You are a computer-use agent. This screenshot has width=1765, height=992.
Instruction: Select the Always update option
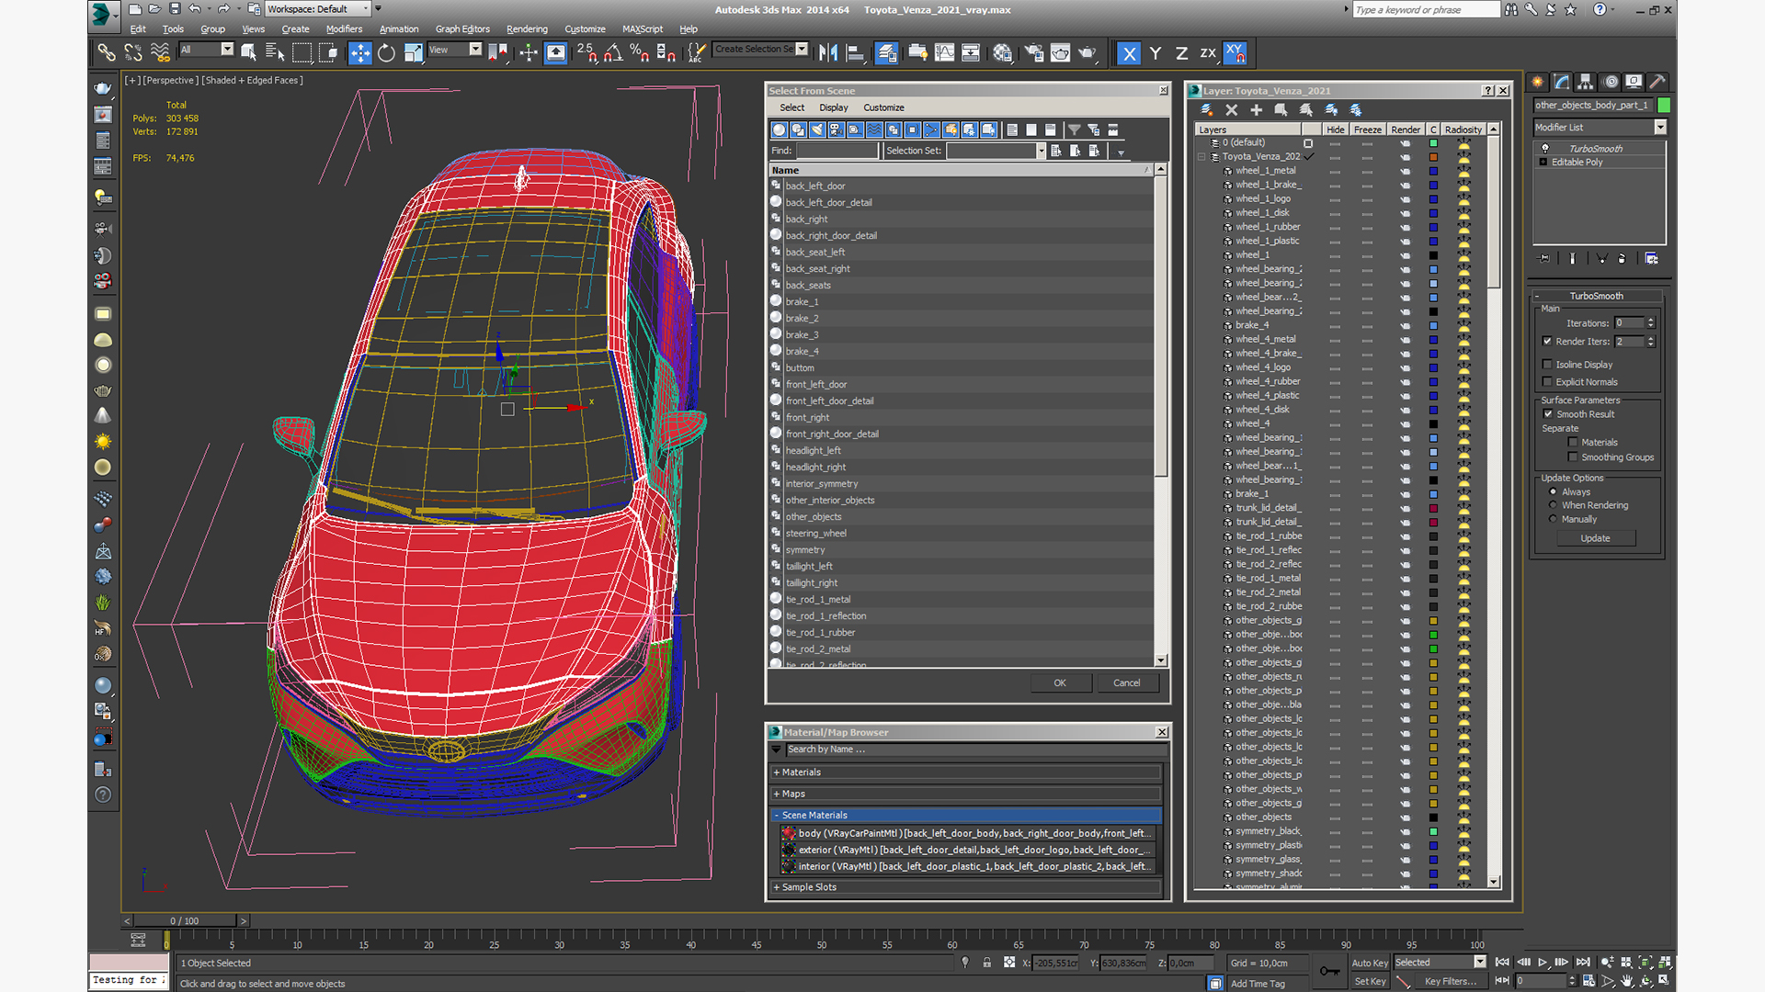point(1554,492)
